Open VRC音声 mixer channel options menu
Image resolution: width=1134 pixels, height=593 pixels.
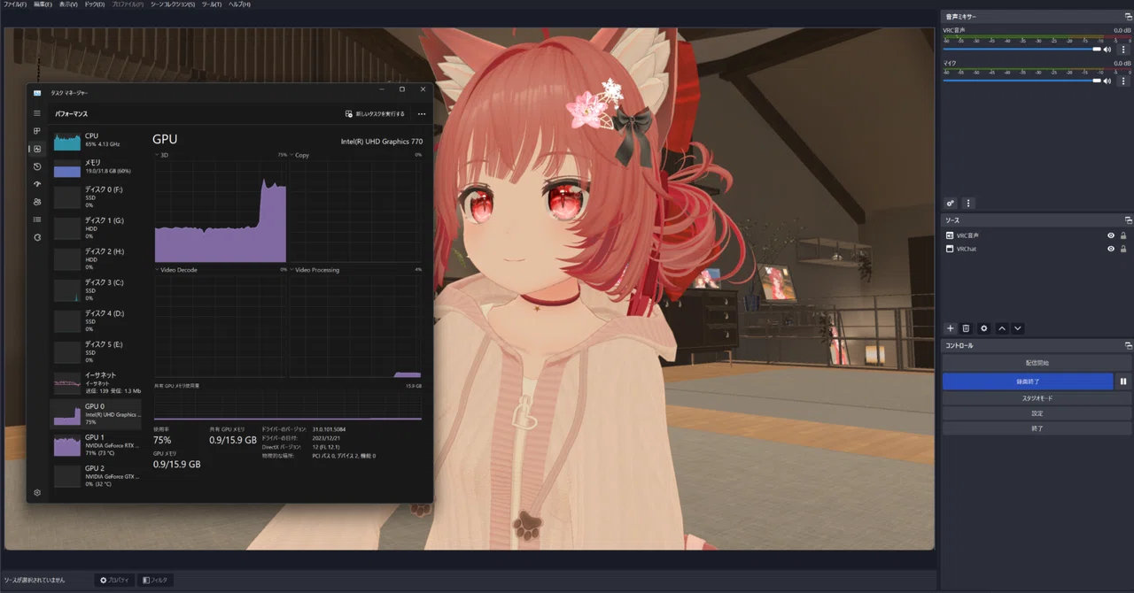point(1125,50)
